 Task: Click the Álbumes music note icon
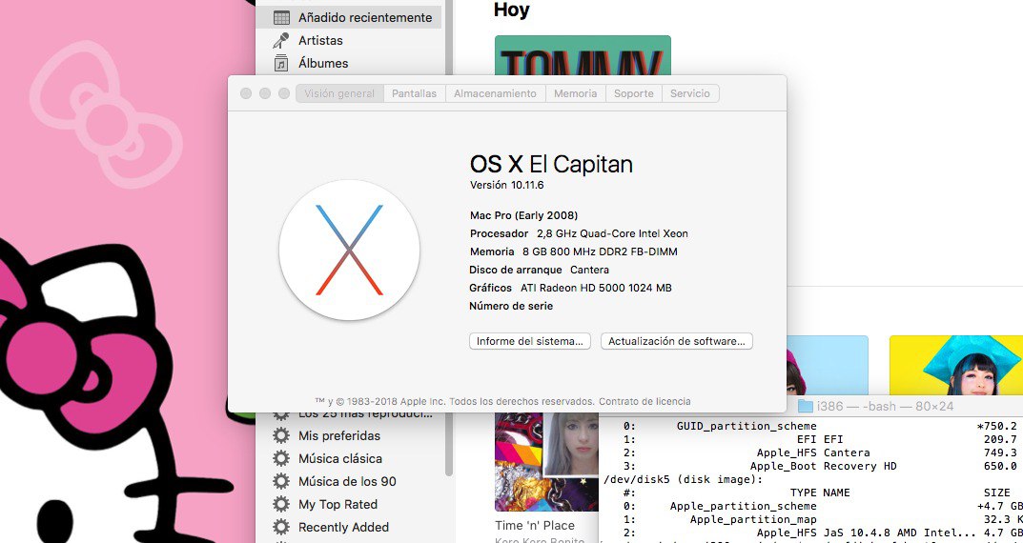click(281, 63)
